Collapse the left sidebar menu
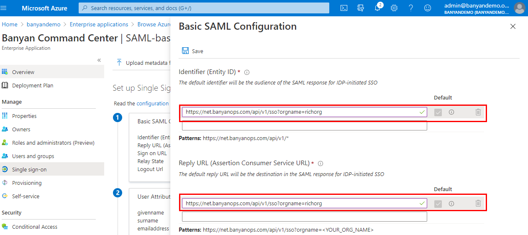This screenshot has height=235, width=528. click(x=99, y=60)
